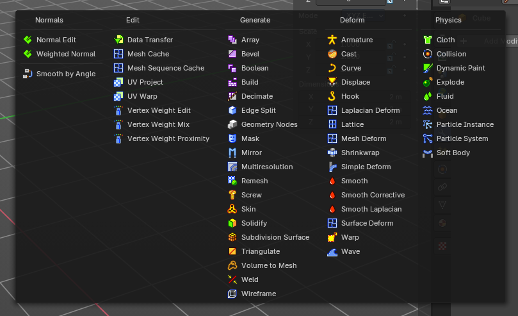The width and height of the screenshot is (518, 316).
Task: Click the Weighted Normal modifier icon
Action: pyautogui.click(x=28, y=54)
